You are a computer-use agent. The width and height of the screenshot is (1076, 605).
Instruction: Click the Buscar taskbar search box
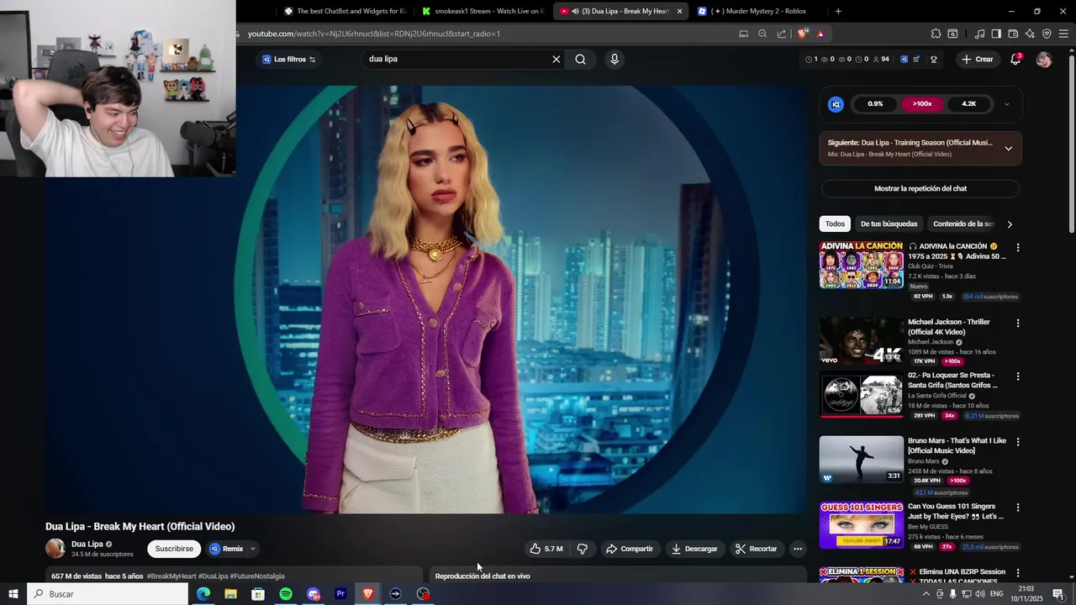click(108, 594)
